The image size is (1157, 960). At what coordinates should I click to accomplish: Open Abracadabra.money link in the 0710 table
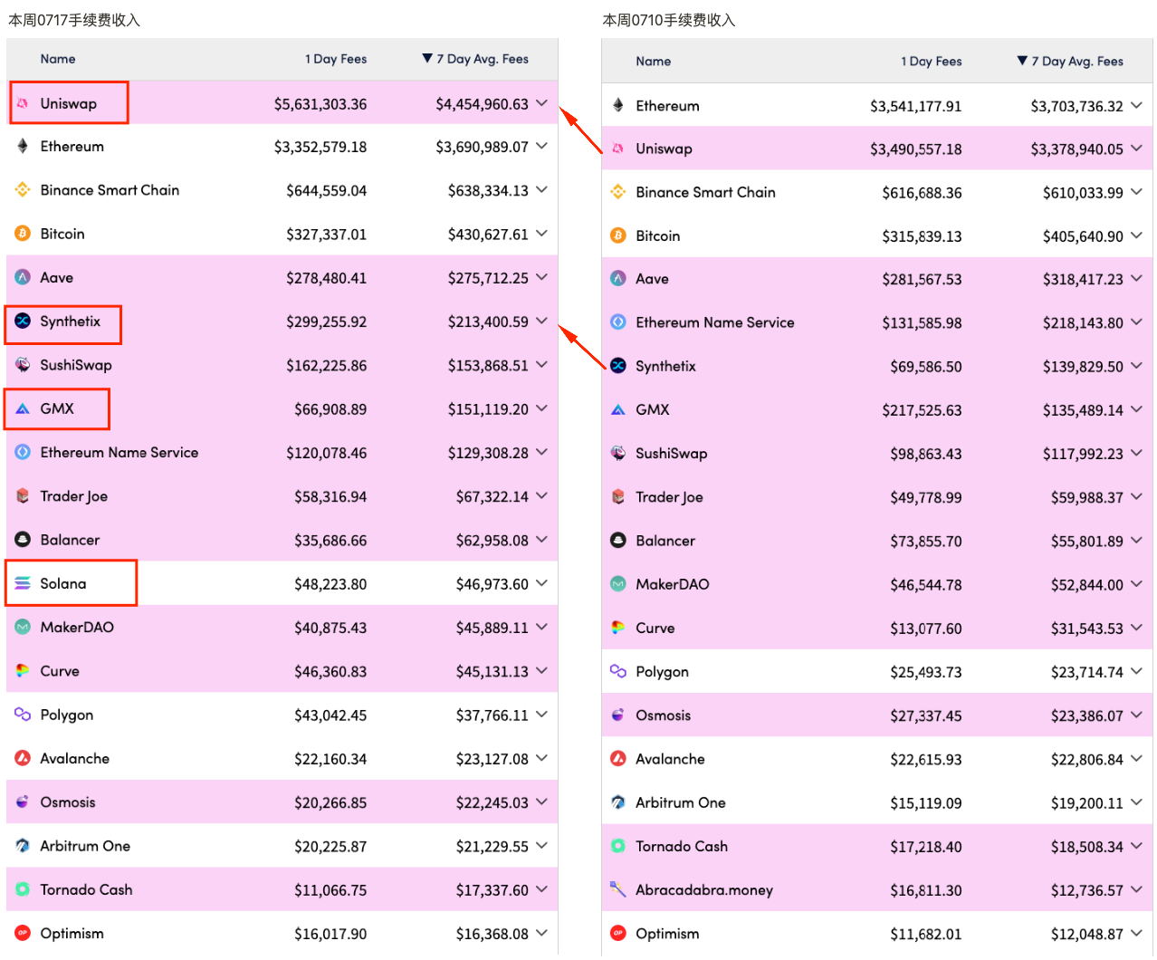(704, 890)
